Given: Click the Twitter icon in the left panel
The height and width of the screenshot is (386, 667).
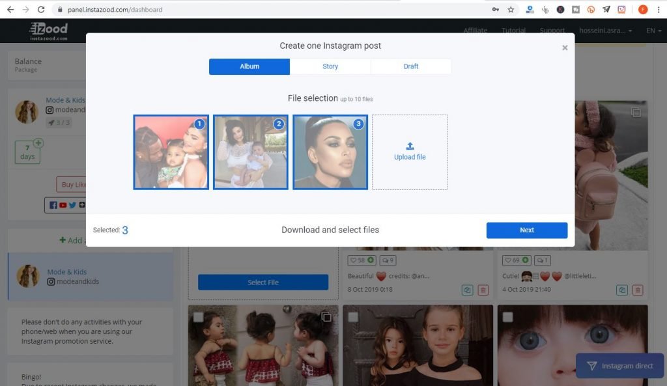Looking at the screenshot, I should tap(73, 205).
